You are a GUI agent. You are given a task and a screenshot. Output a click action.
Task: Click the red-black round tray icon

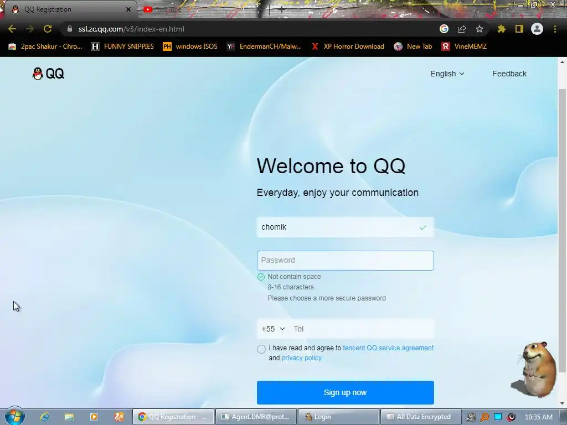pyautogui.click(x=511, y=417)
